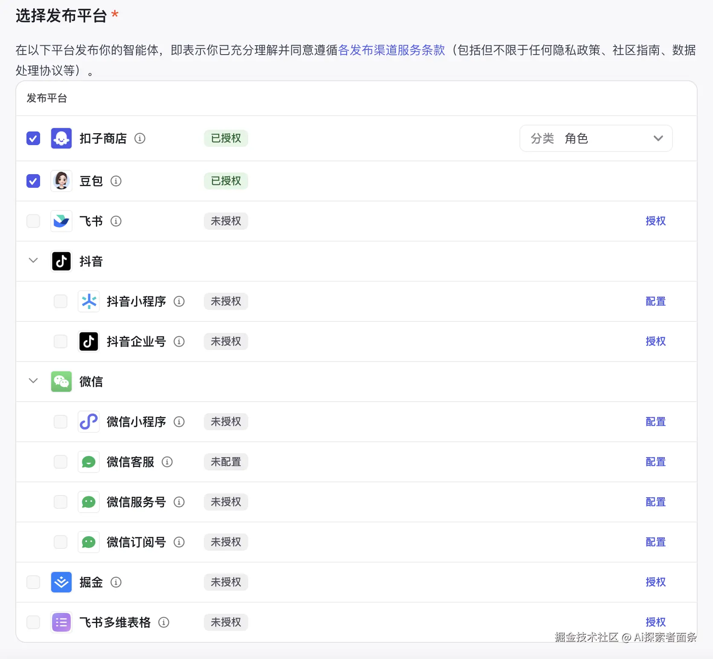713x659 pixels.
Task: Tick the 抖音小程序 checkbox
Action: click(61, 301)
